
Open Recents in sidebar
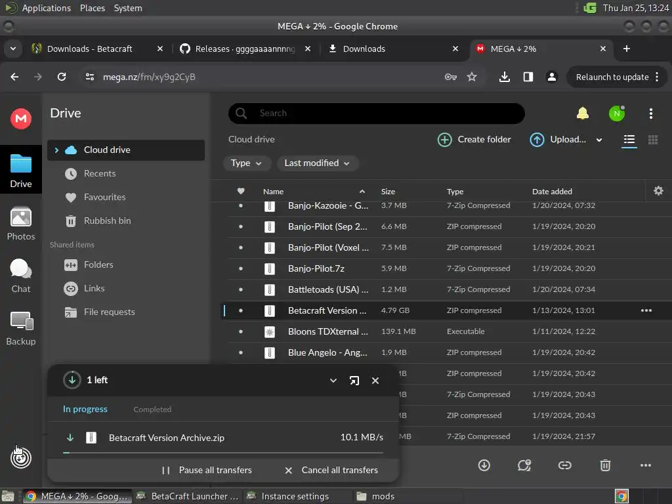125,173
